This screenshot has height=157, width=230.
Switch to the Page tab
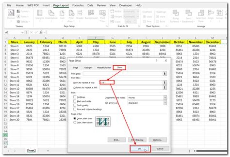point(75,68)
